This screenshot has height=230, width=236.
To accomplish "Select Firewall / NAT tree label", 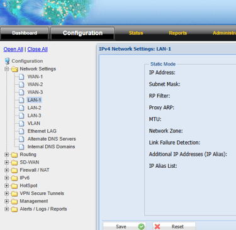I will click(x=35, y=170).
